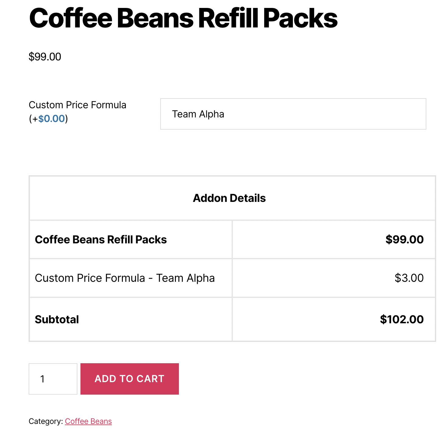Click the blue $0.00 addon price

click(x=52, y=119)
